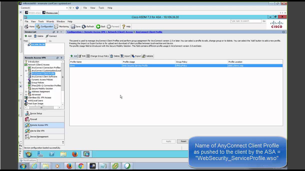Save the running configuration
The width and height of the screenshot is (305, 171).
76,26
